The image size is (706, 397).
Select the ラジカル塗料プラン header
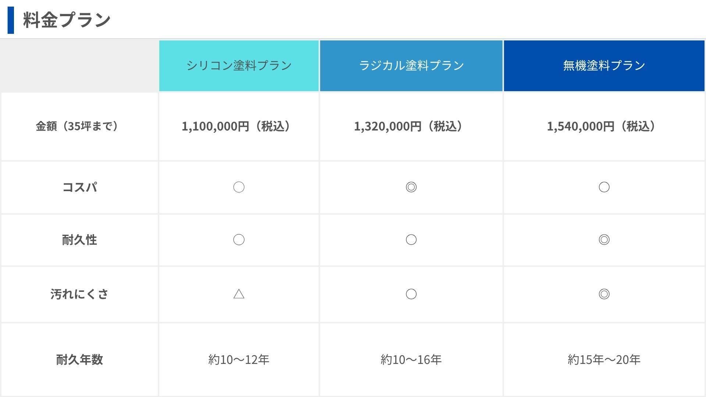[411, 65]
